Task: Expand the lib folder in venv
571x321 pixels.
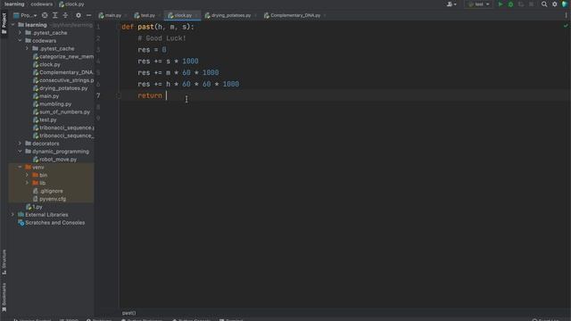Action: tap(27, 183)
